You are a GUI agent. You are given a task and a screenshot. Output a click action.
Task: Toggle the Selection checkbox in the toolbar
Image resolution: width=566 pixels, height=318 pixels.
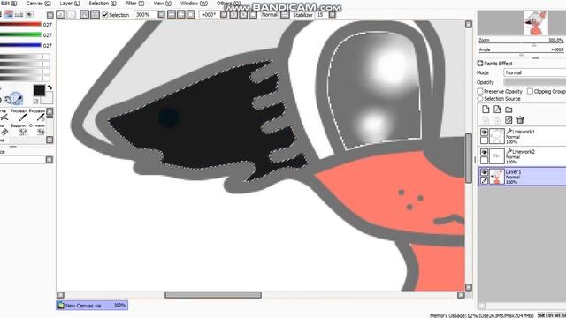(x=105, y=15)
